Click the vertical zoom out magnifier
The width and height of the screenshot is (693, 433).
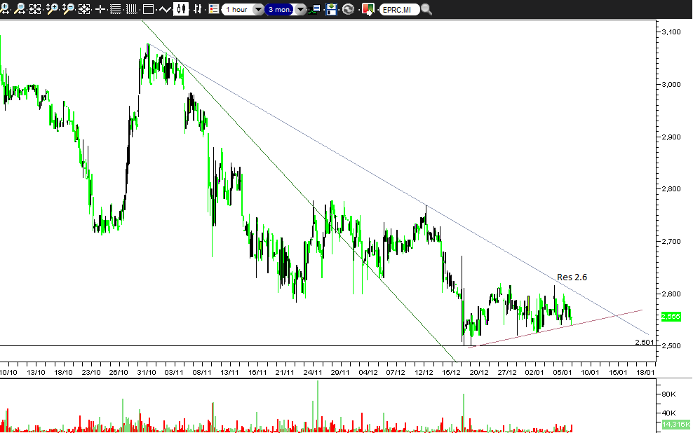[x=68, y=9]
